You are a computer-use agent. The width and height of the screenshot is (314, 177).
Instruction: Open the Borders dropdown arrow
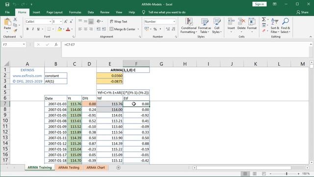(x=53, y=29)
